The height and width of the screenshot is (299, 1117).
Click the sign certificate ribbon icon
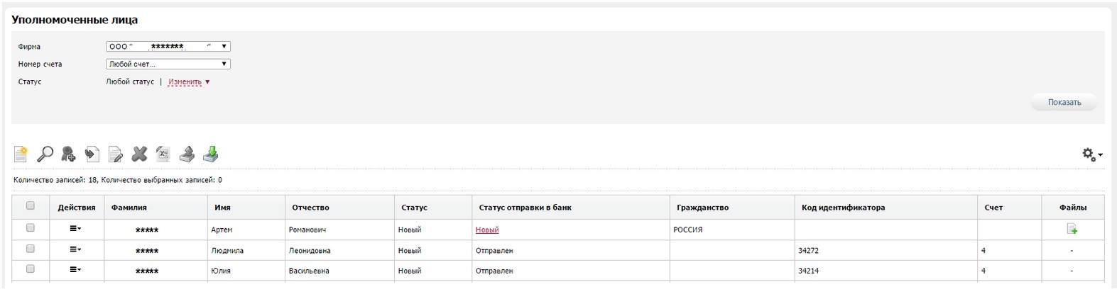(x=68, y=154)
